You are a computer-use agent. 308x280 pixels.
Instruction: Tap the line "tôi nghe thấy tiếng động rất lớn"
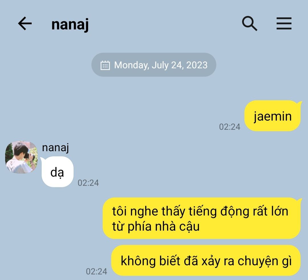point(200,211)
